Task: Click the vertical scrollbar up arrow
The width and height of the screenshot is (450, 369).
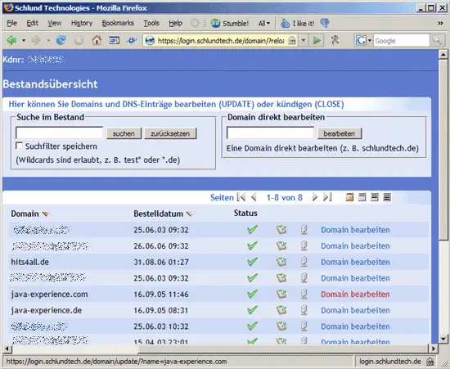Action: [x=443, y=54]
